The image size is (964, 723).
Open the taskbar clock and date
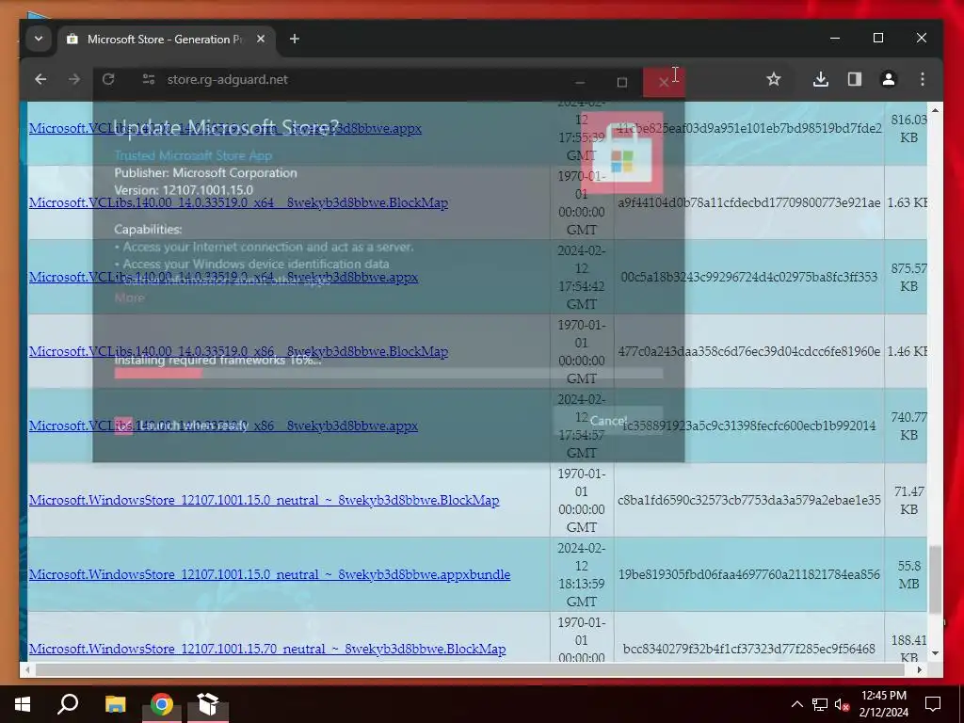tap(883, 704)
